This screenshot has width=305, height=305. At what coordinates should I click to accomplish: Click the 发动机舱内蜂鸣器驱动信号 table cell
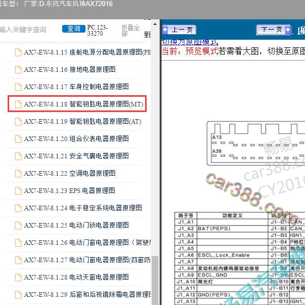[x=233, y=268]
